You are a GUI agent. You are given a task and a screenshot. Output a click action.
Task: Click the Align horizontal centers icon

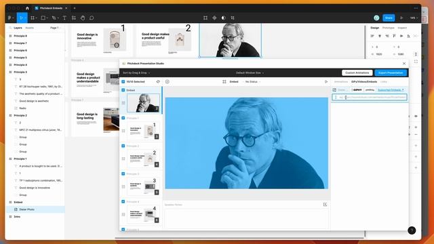380,36
